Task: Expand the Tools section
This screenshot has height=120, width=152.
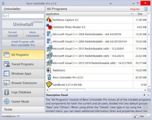Action: pyautogui.click(x=23, y=109)
